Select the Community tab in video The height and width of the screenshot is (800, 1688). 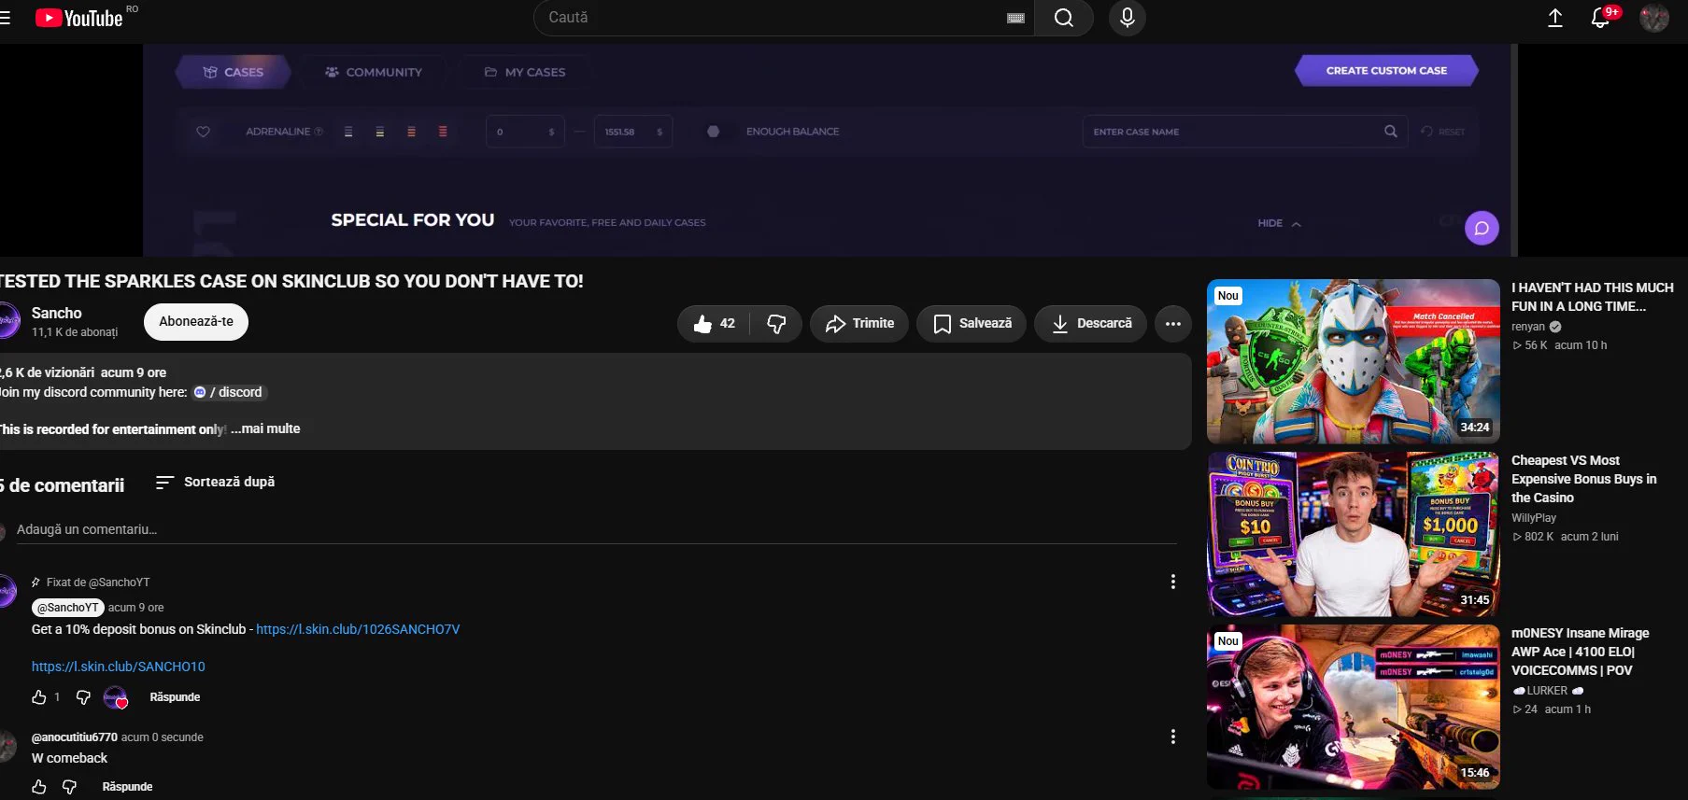tap(373, 72)
